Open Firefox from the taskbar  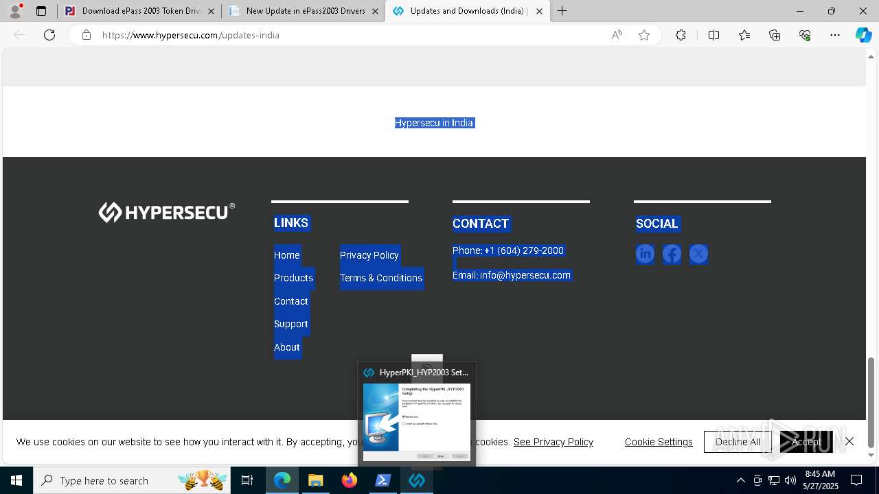350,480
